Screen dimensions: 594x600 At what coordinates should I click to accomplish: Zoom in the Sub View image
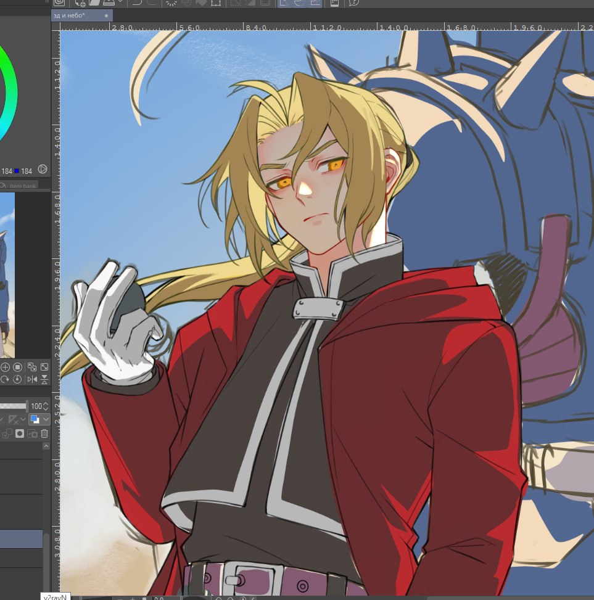point(5,368)
